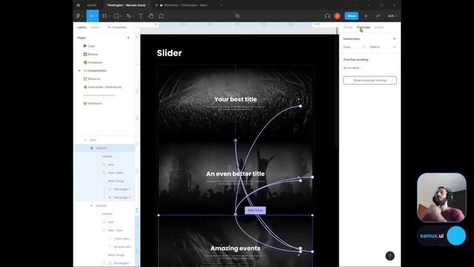Add a new page with plus icon

tap(128, 38)
